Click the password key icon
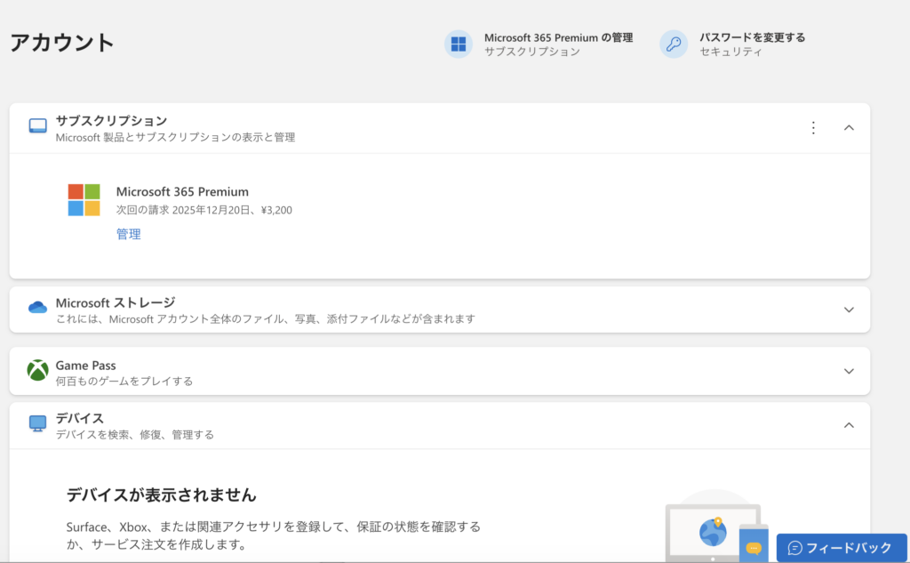This screenshot has width=910, height=563. click(674, 44)
